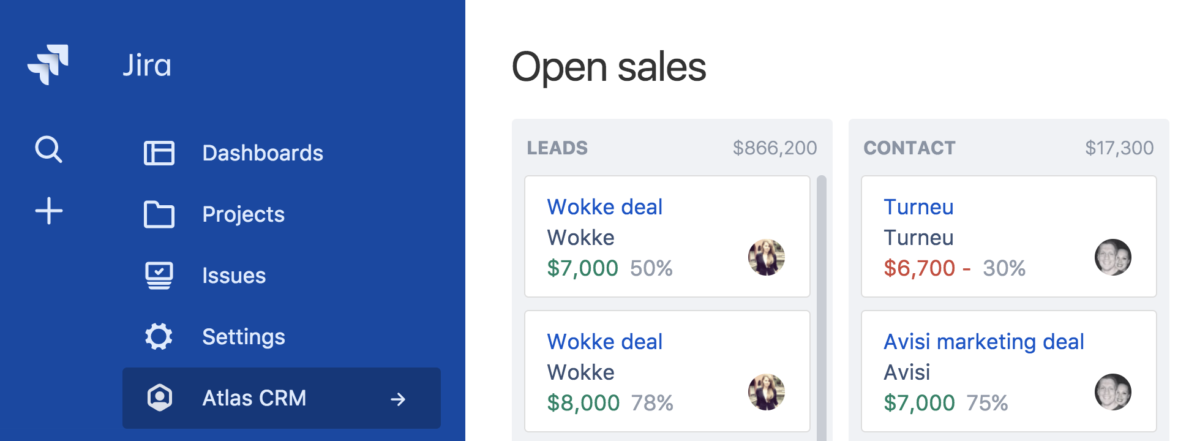Click the Jira logo icon
Viewport: 1178px width, 441px height.
[x=48, y=64]
